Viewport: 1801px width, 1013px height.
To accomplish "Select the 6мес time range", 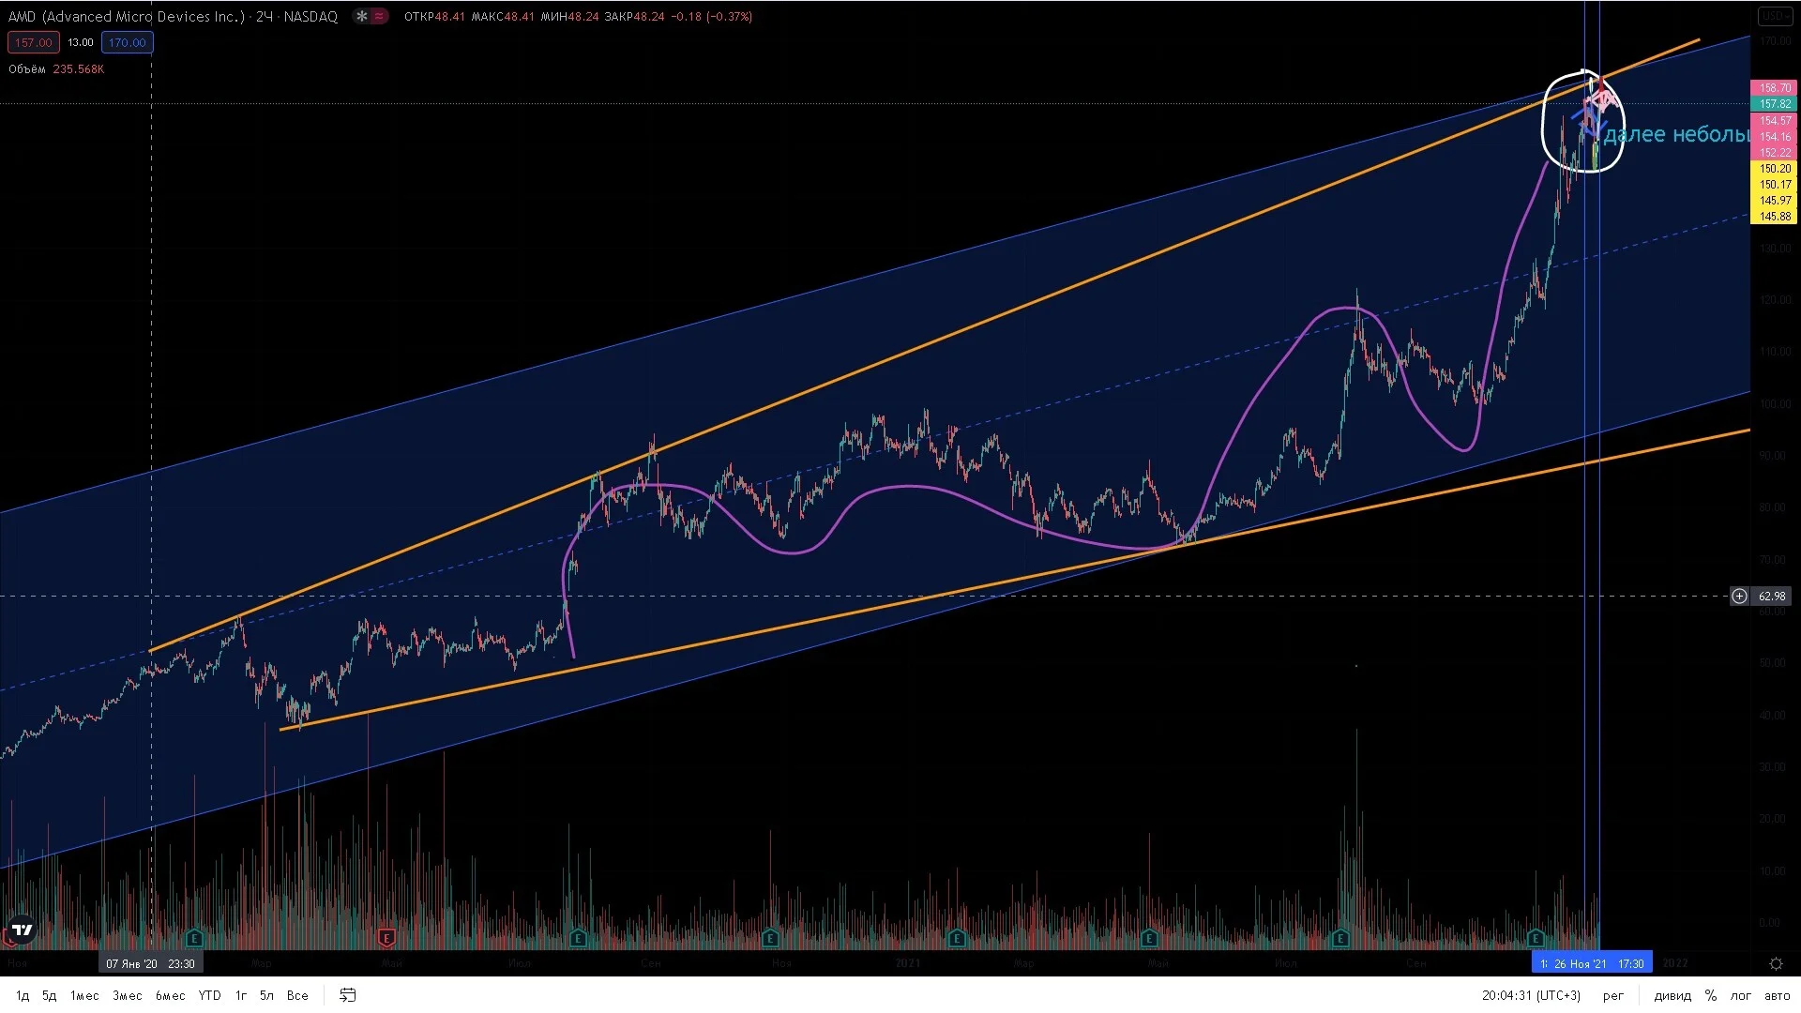I will click(170, 995).
